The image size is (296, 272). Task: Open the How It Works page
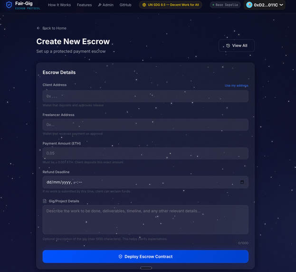[x=59, y=5]
